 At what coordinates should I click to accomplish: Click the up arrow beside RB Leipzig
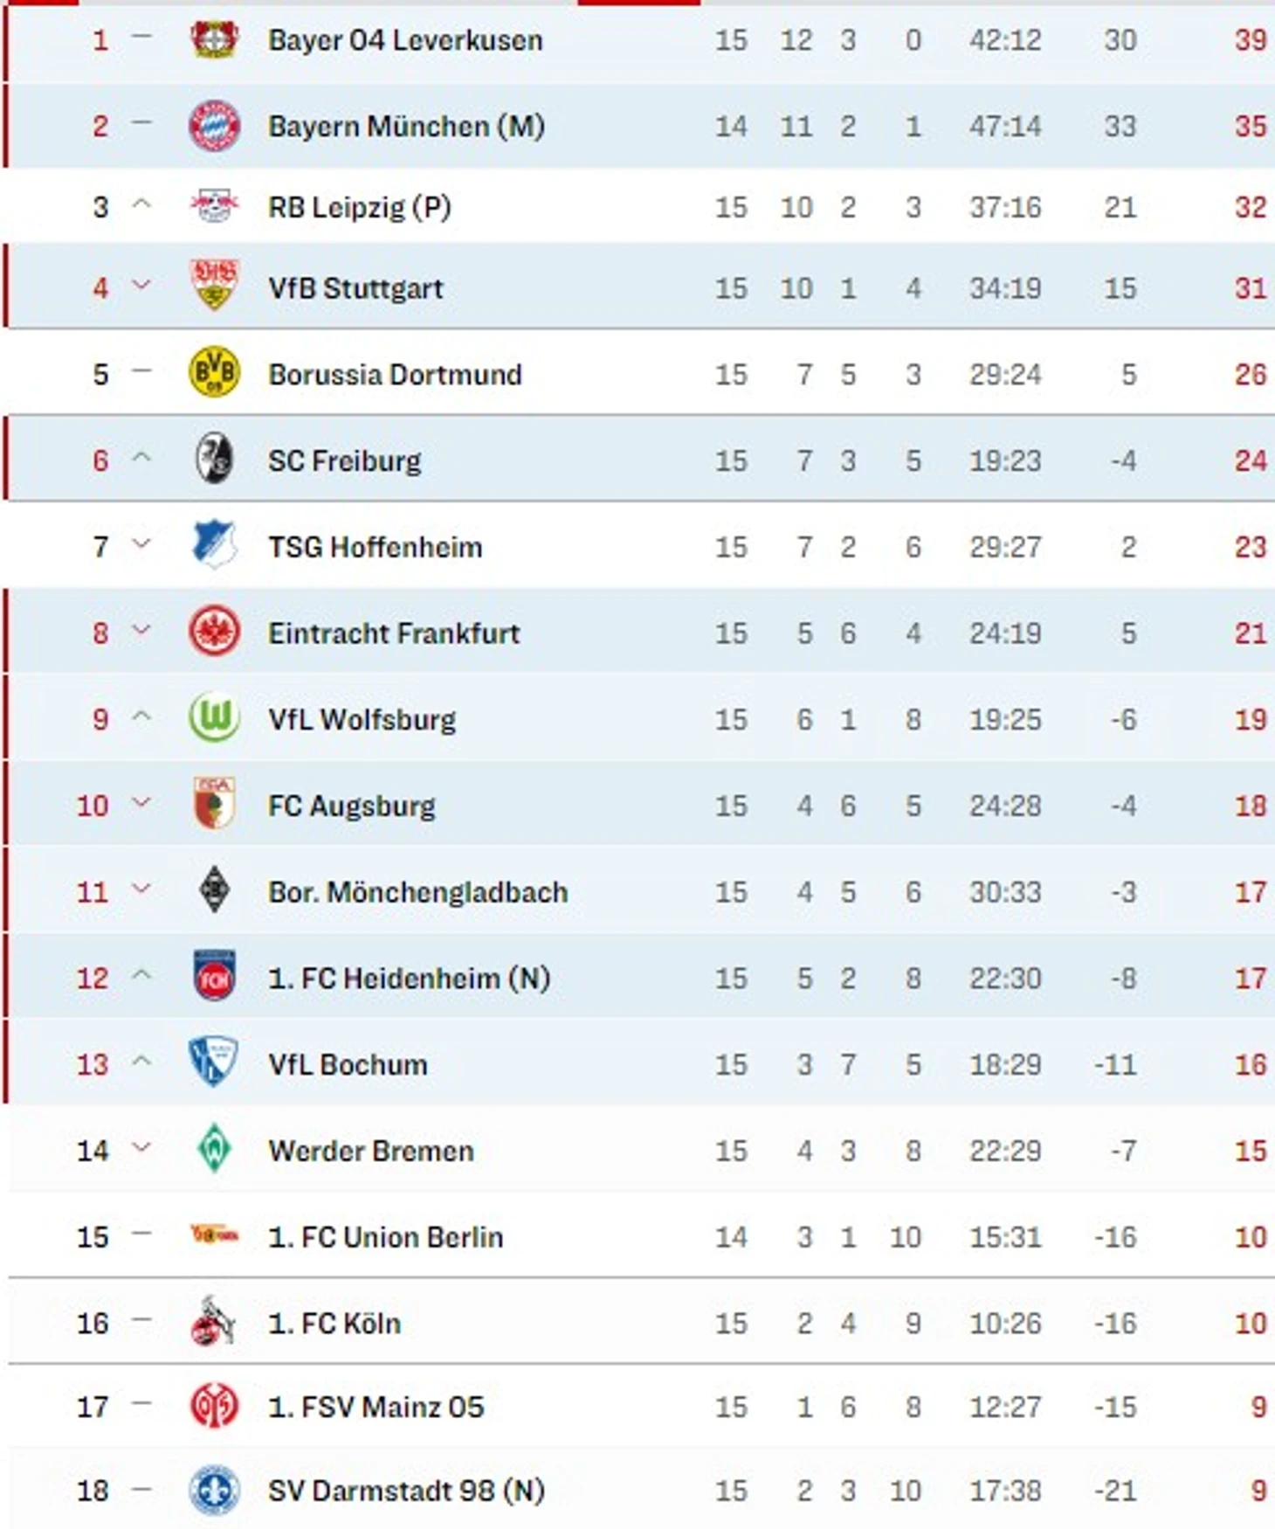(141, 204)
